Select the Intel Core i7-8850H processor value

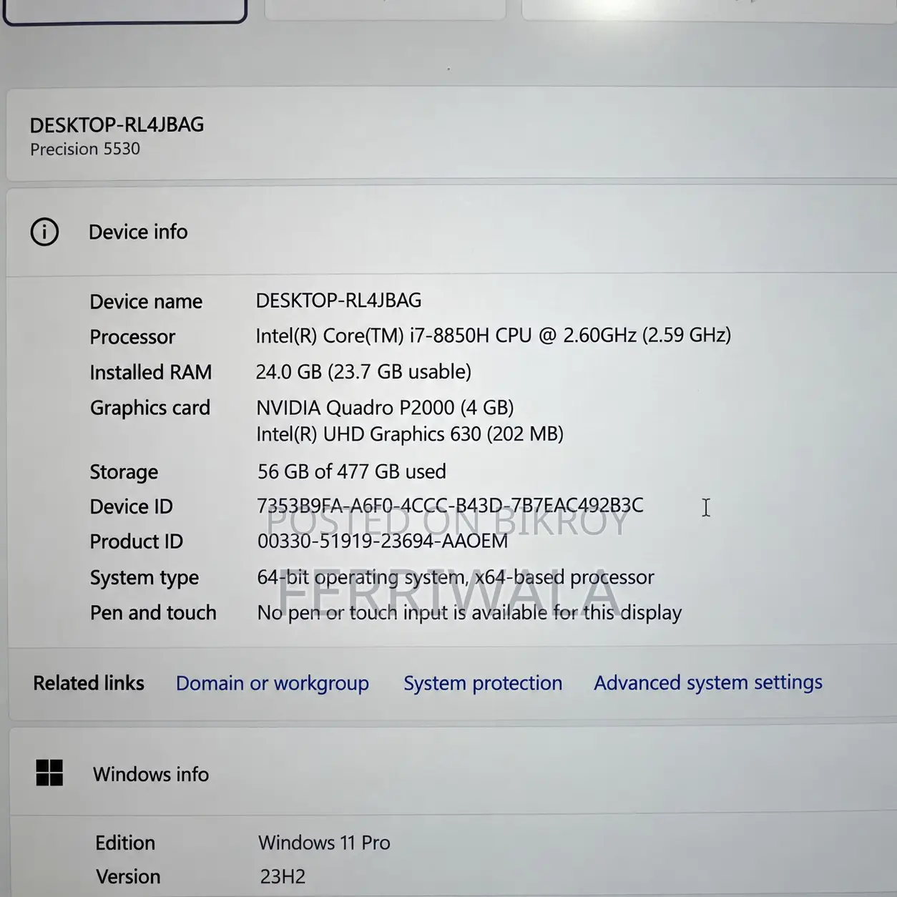[x=494, y=335]
